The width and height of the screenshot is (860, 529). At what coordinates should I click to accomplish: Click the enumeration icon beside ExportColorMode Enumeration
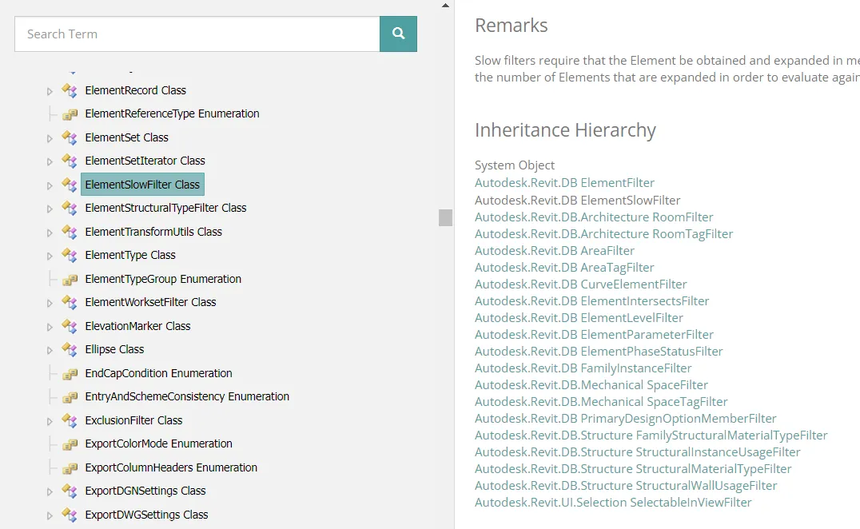click(x=70, y=444)
